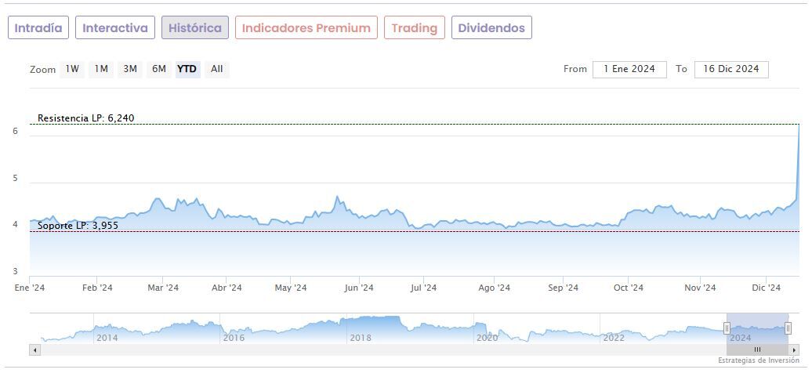The width and height of the screenshot is (812, 373).
Task: Activate the YTD zoom range
Action: coord(187,69)
